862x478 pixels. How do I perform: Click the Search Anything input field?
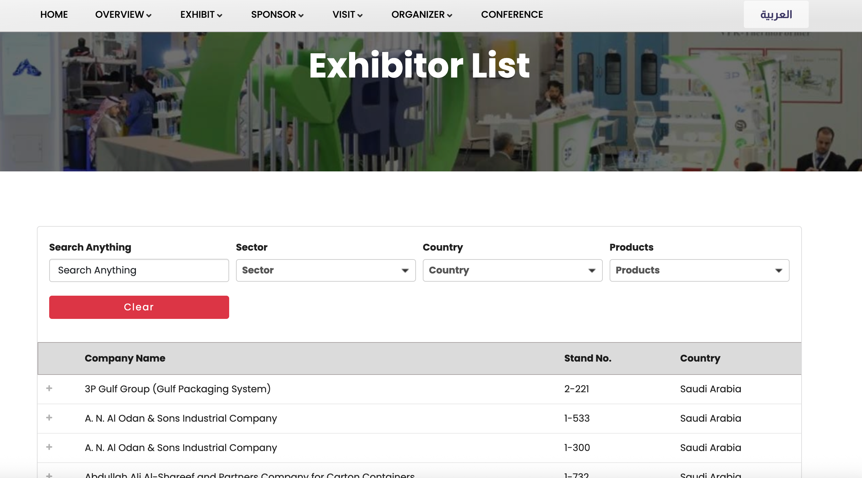coord(139,270)
